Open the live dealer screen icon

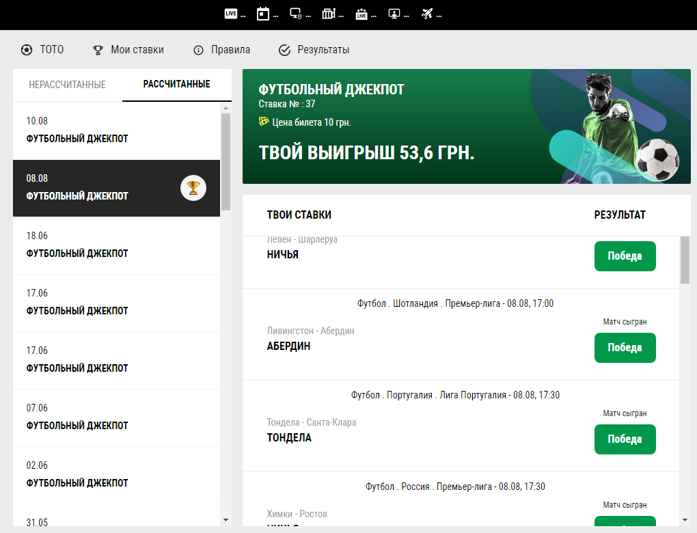394,14
